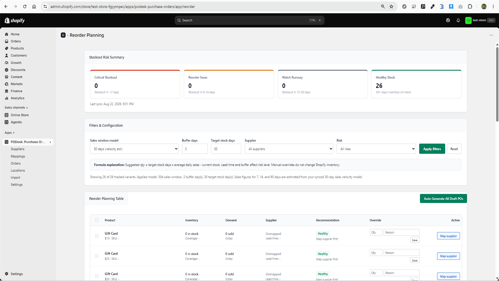This screenshot has height=281, width=499.
Task: Open the Mappings submenu item
Action: click(18, 156)
